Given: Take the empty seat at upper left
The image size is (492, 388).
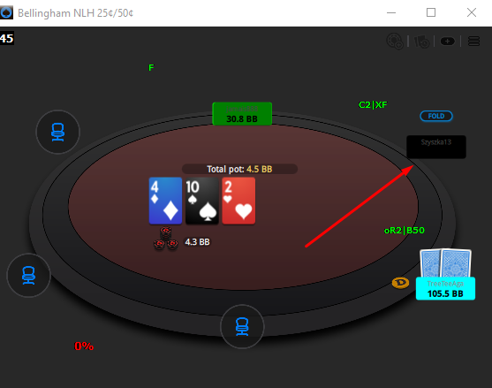Looking at the screenshot, I should point(57,132).
